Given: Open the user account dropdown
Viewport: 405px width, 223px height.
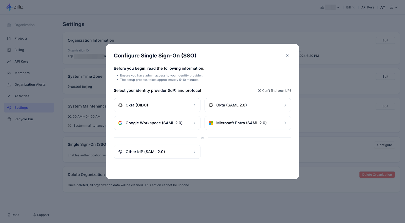Looking at the screenshot, I should point(394,7).
